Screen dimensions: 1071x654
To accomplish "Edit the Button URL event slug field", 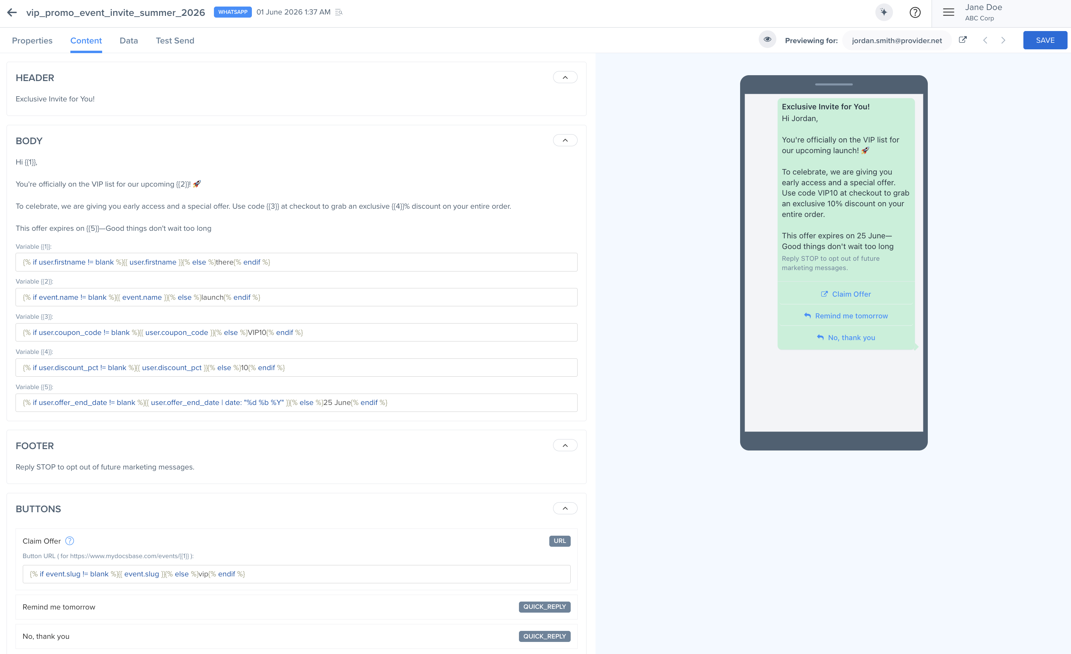I will 296,574.
